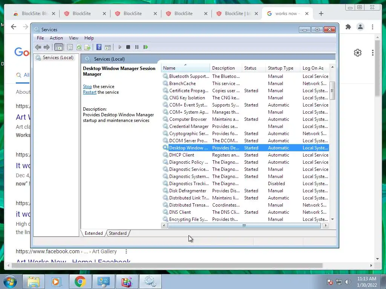Screen dimensions: 386x289
Task: Click the Forward arrow in Services toolbar
Action: (46, 47)
